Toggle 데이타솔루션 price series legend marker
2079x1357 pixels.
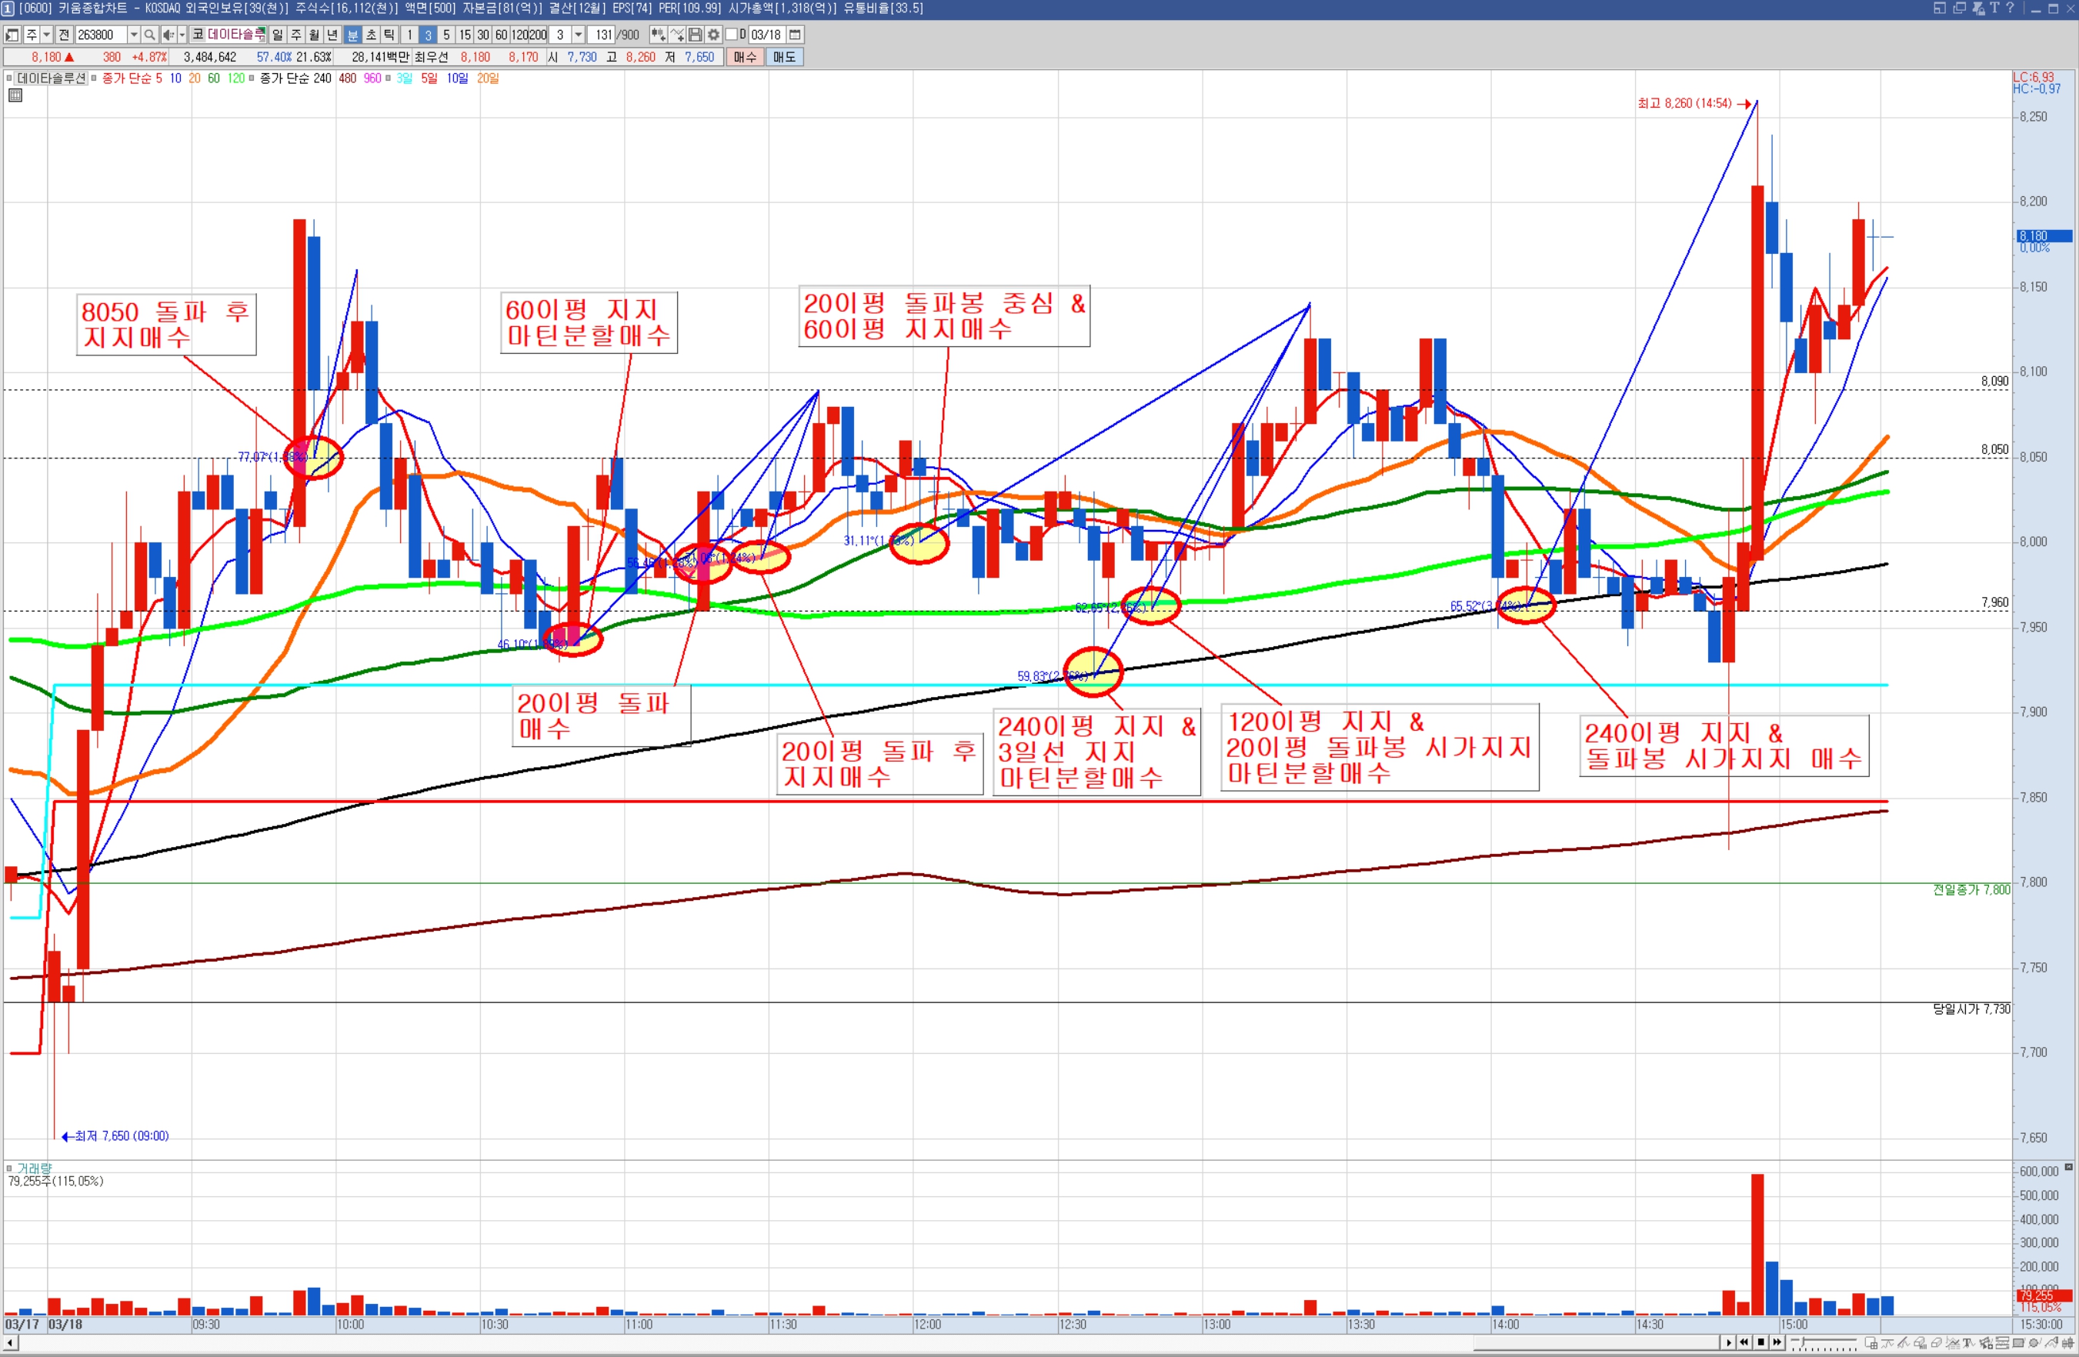9,78
